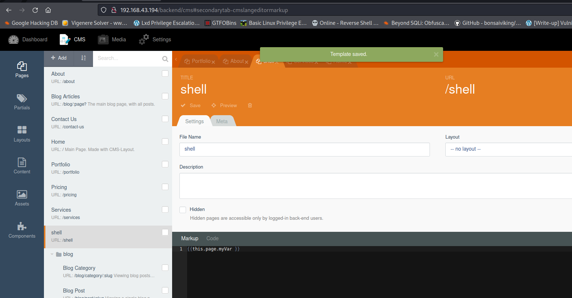Open the Components puzzle icon
572x298 pixels.
[x=22, y=230]
